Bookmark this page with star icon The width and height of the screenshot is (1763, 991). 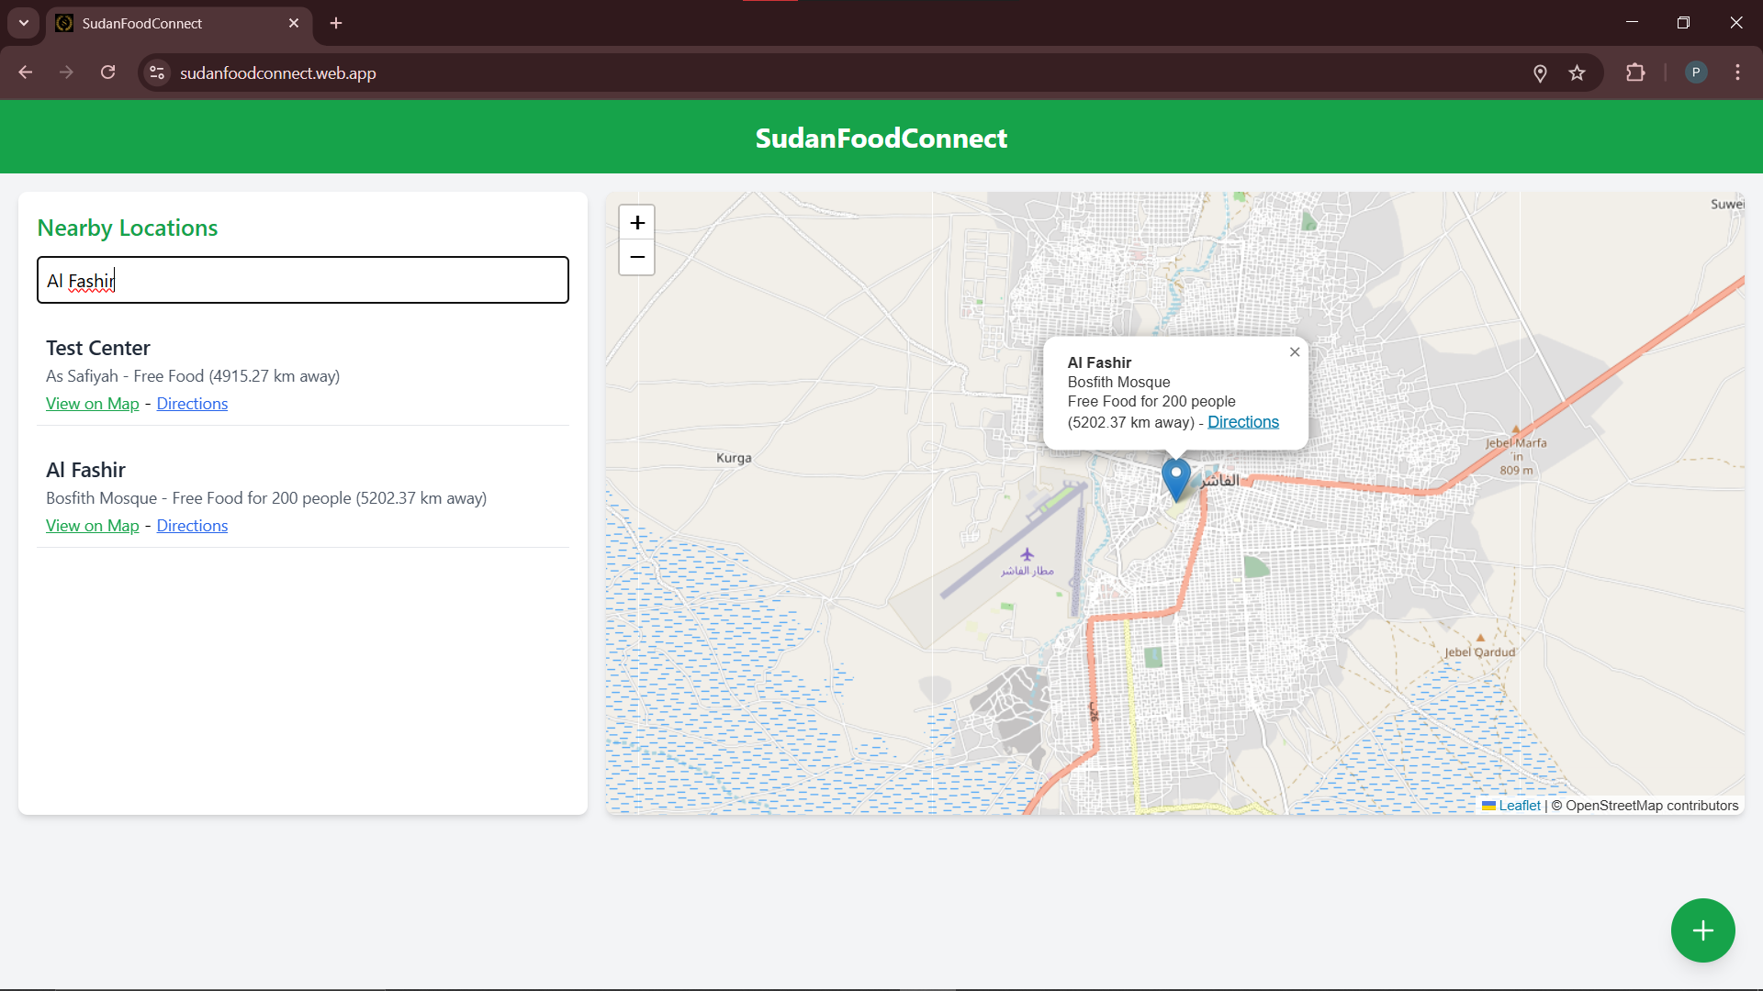[x=1577, y=73]
